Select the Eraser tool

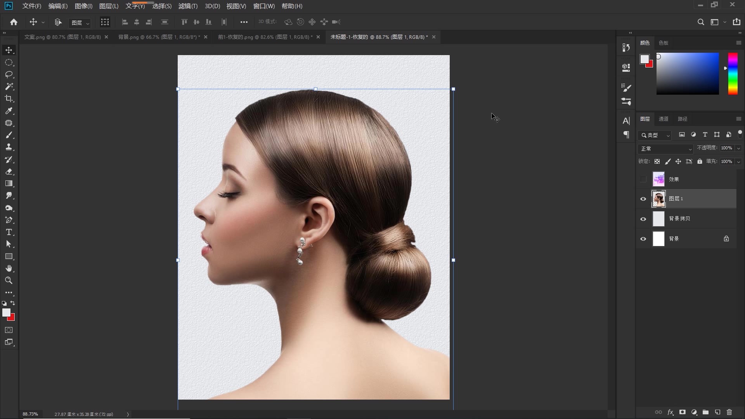pyautogui.click(x=9, y=171)
